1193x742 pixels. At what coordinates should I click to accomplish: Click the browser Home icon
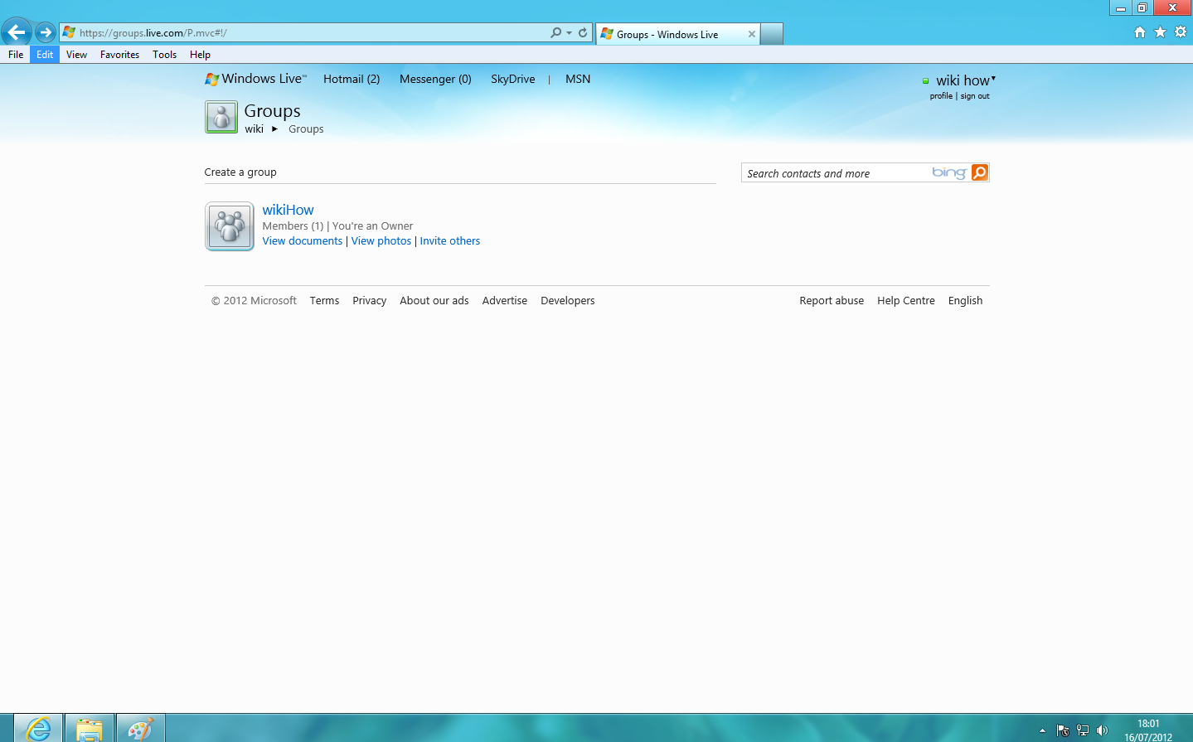coord(1140,32)
